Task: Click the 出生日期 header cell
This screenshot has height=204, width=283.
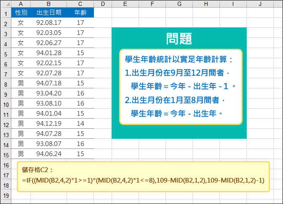Action: pyautogui.click(x=48, y=13)
